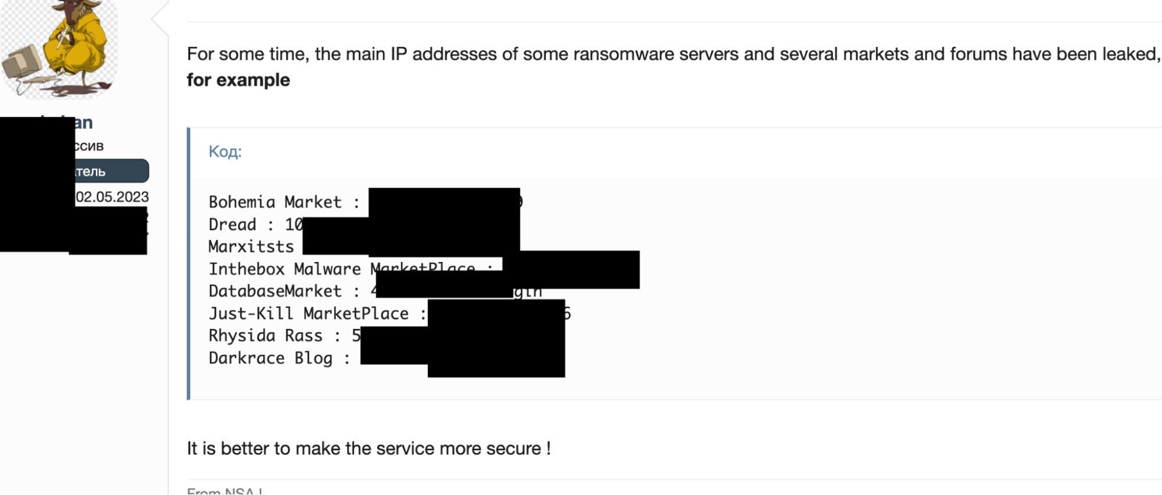Click the dark user rank badge
The image size is (1162, 495).
click(110, 171)
